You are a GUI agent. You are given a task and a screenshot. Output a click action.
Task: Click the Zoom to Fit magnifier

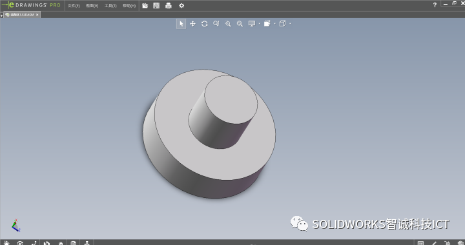[216, 24]
